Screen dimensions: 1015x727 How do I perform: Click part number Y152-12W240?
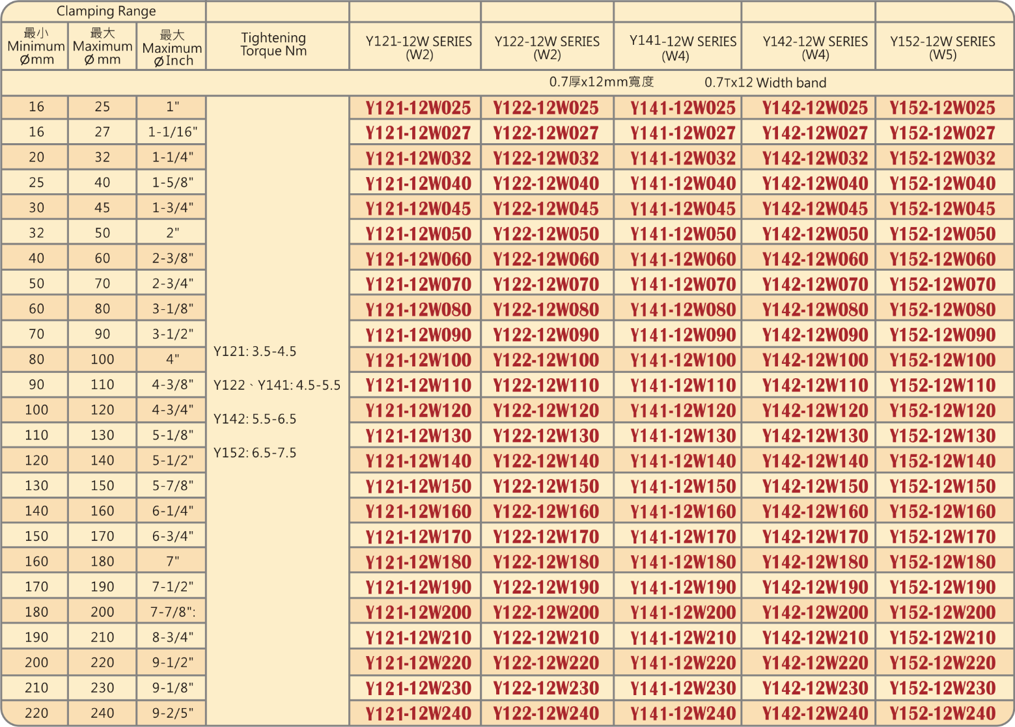(x=943, y=713)
